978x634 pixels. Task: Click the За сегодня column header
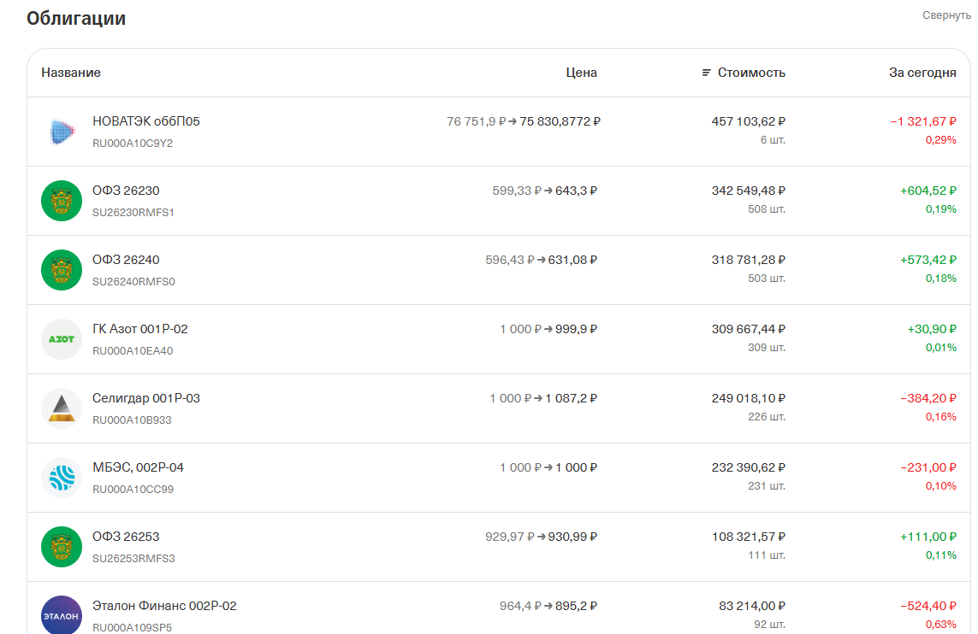pos(922,73)
